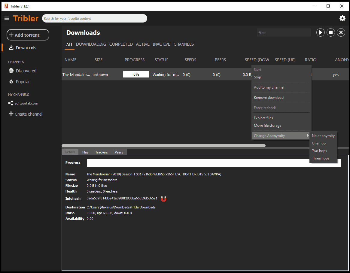Select the ALL downloads tab

click(x=69, y=44)
